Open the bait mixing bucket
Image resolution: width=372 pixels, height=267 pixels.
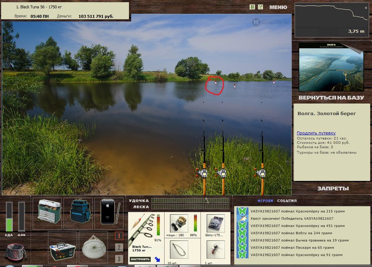15,252
